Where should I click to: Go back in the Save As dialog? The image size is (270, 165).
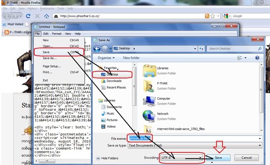point(97,49)
